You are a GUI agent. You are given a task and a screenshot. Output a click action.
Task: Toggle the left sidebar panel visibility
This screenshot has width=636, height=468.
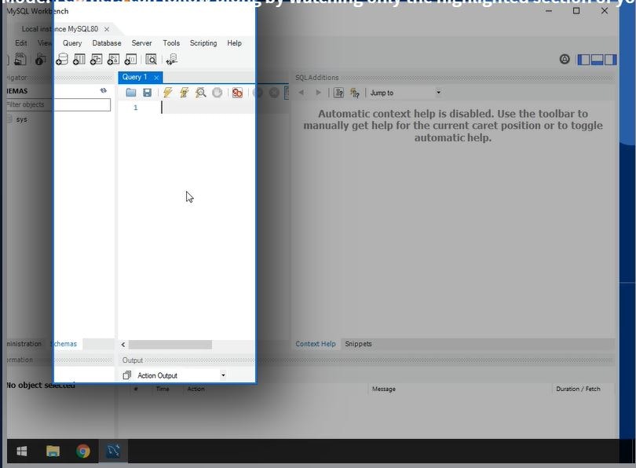pos(583,59)
